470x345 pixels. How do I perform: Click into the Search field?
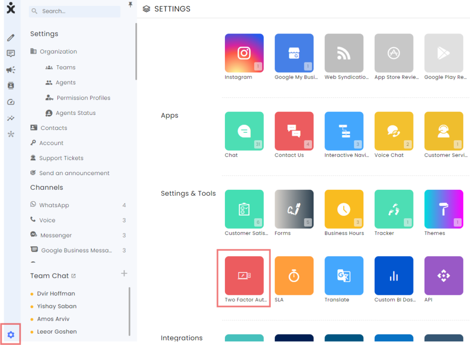coord(78,11)
